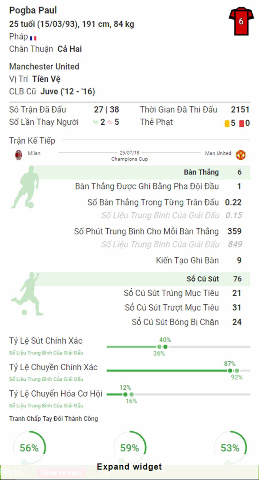Click the shooting player silhouette icon

(x=26, y=294)
